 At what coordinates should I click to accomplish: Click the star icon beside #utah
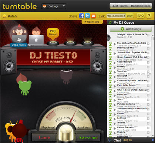4,16
